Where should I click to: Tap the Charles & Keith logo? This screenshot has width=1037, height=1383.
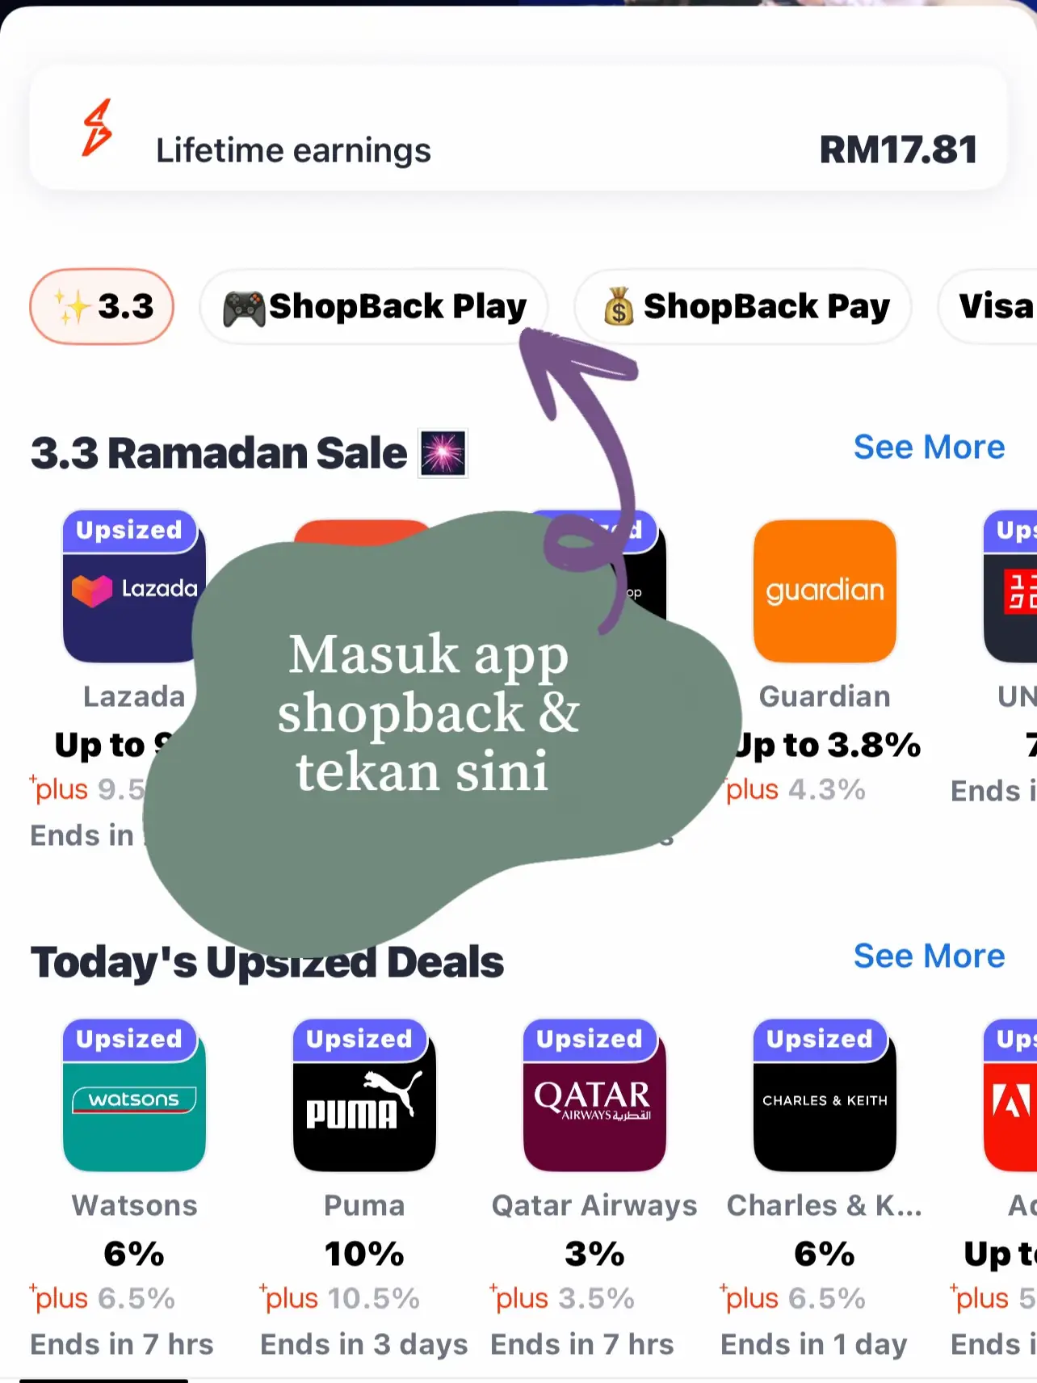(x=825, y=1096)
